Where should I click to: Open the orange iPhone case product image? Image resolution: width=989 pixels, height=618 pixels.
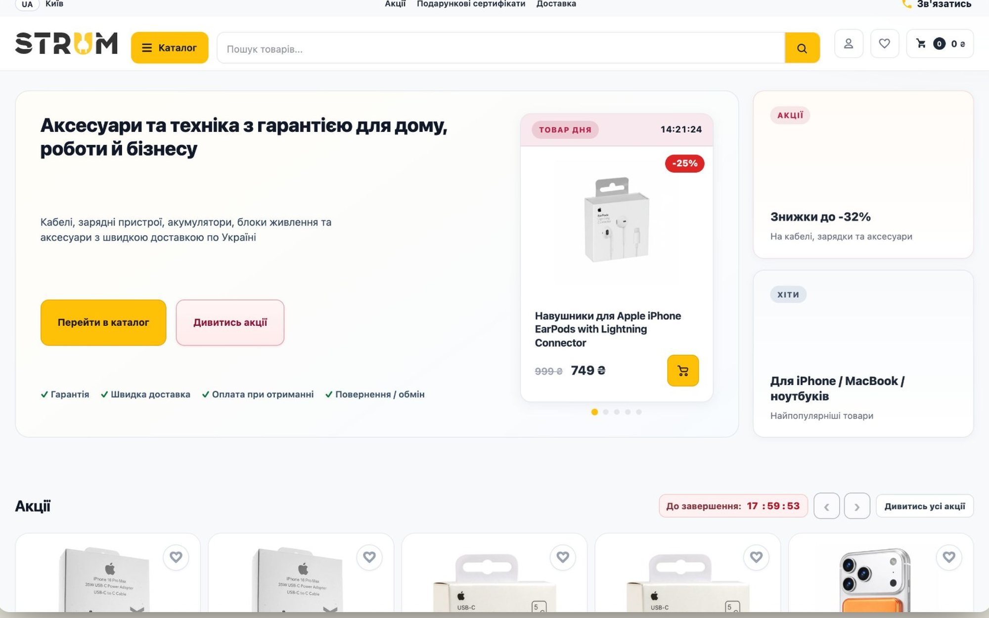point(875,580)
